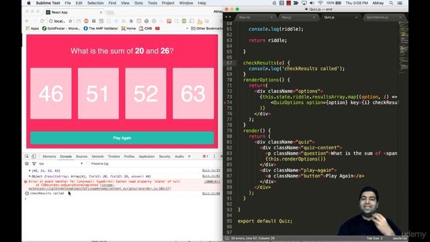Switch to App.js tab in Sublime

286,17
